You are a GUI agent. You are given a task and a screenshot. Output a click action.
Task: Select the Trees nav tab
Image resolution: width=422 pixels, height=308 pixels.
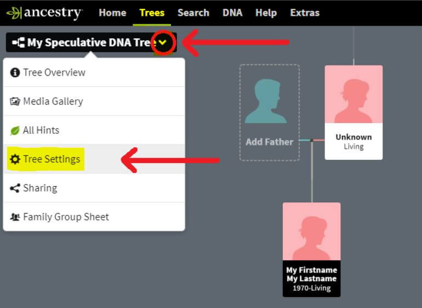point(152,13)
